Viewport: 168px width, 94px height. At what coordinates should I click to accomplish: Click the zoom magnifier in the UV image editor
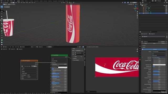(137, 49)
